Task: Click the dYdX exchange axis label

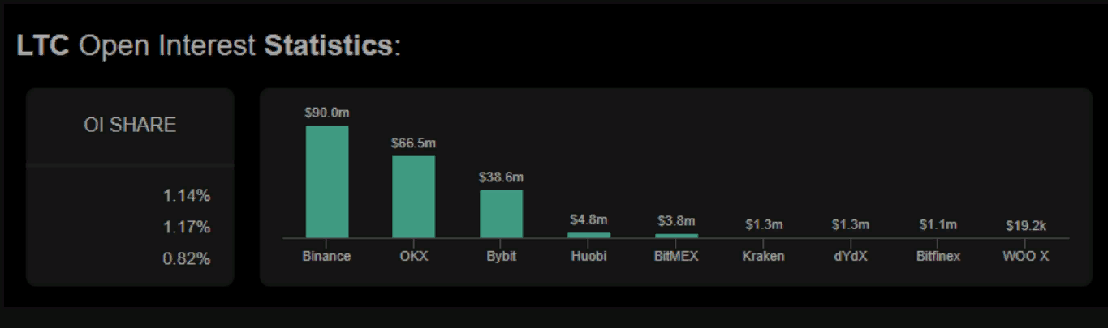Action: pyautogui.click(x=850, y=257)
